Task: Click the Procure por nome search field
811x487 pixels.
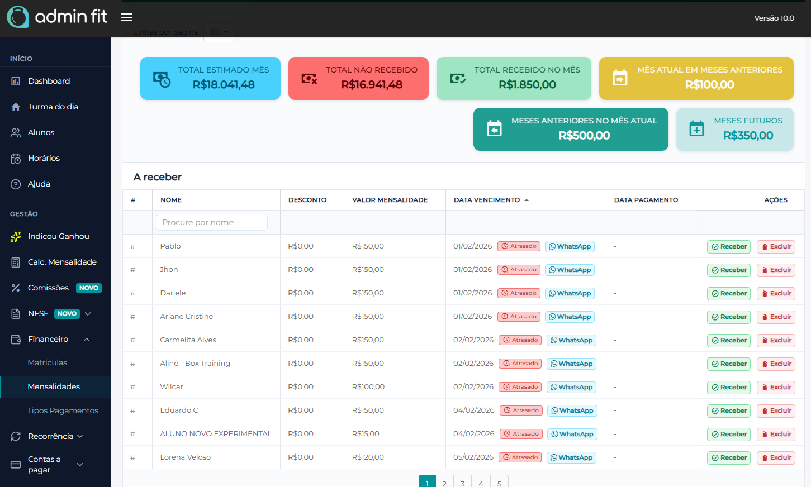Action: click(x=211, y=222)
